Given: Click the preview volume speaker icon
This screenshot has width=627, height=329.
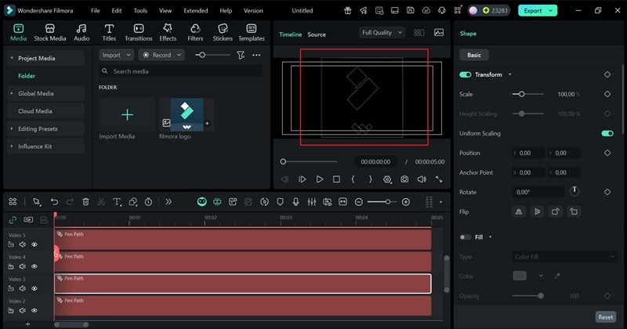Looking at the screenshot, I should coord(422,179).
